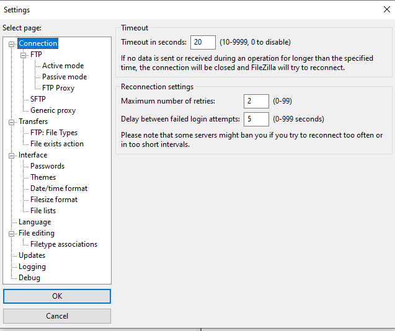Select Generic proxy in the tree
This screenshot has height=331, width=395.
[53, 110]
